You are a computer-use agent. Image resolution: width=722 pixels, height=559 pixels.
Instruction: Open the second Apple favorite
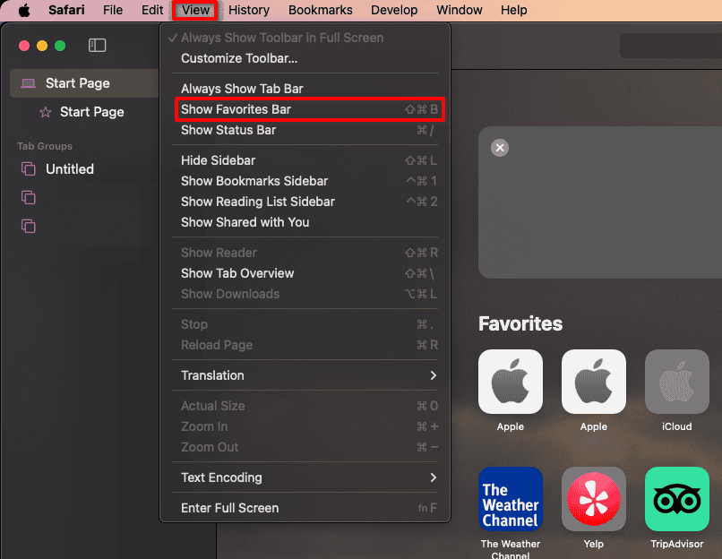pyautogui.click(x=594, y=382)
